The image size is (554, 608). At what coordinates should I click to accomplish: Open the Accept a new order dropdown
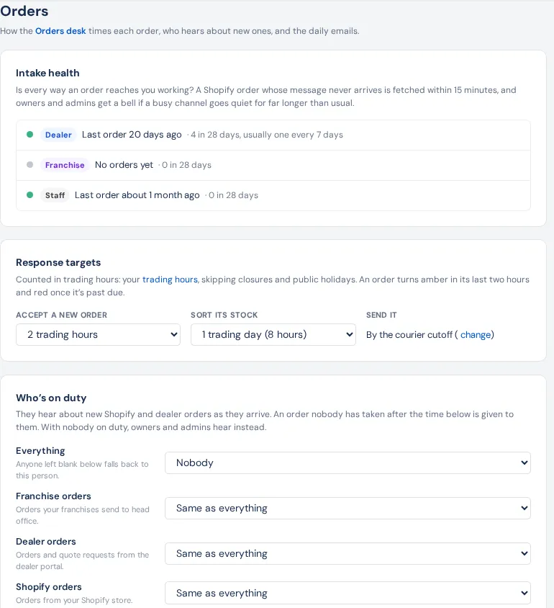pos(98,335)
